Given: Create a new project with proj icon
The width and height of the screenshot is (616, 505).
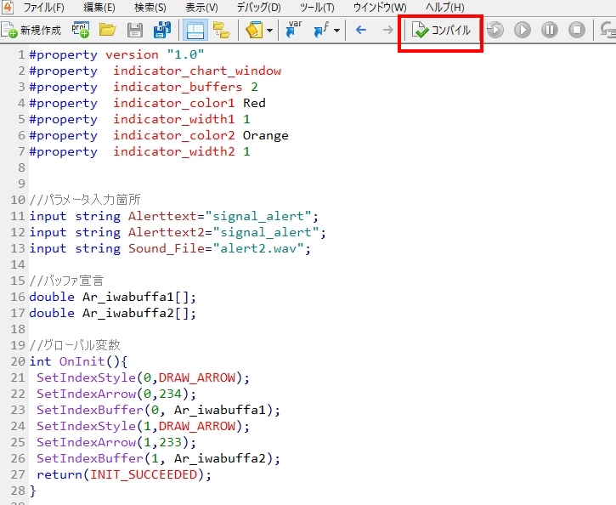Looking at the screenshot, I should pos(81,30).
